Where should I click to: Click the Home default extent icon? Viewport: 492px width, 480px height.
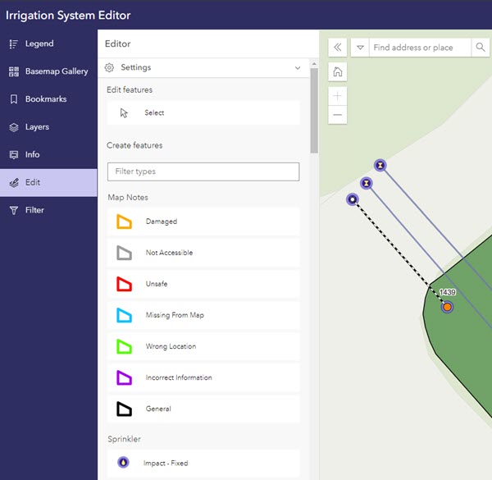click(x=338, y=72)
